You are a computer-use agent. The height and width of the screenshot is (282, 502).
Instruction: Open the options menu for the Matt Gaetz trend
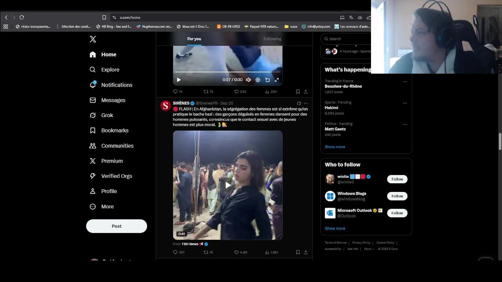pos(405,125)
